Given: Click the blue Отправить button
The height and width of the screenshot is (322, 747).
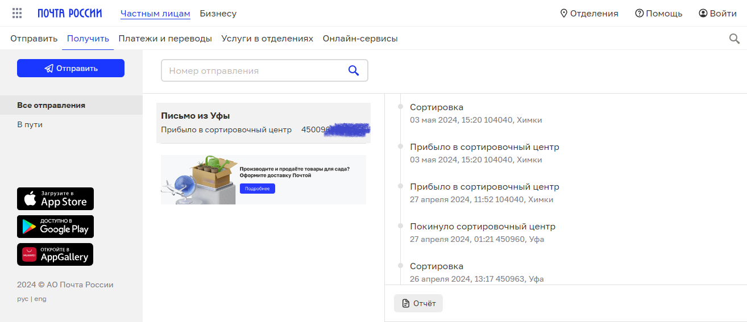Looking at the screenshot, I should (70, 68).
